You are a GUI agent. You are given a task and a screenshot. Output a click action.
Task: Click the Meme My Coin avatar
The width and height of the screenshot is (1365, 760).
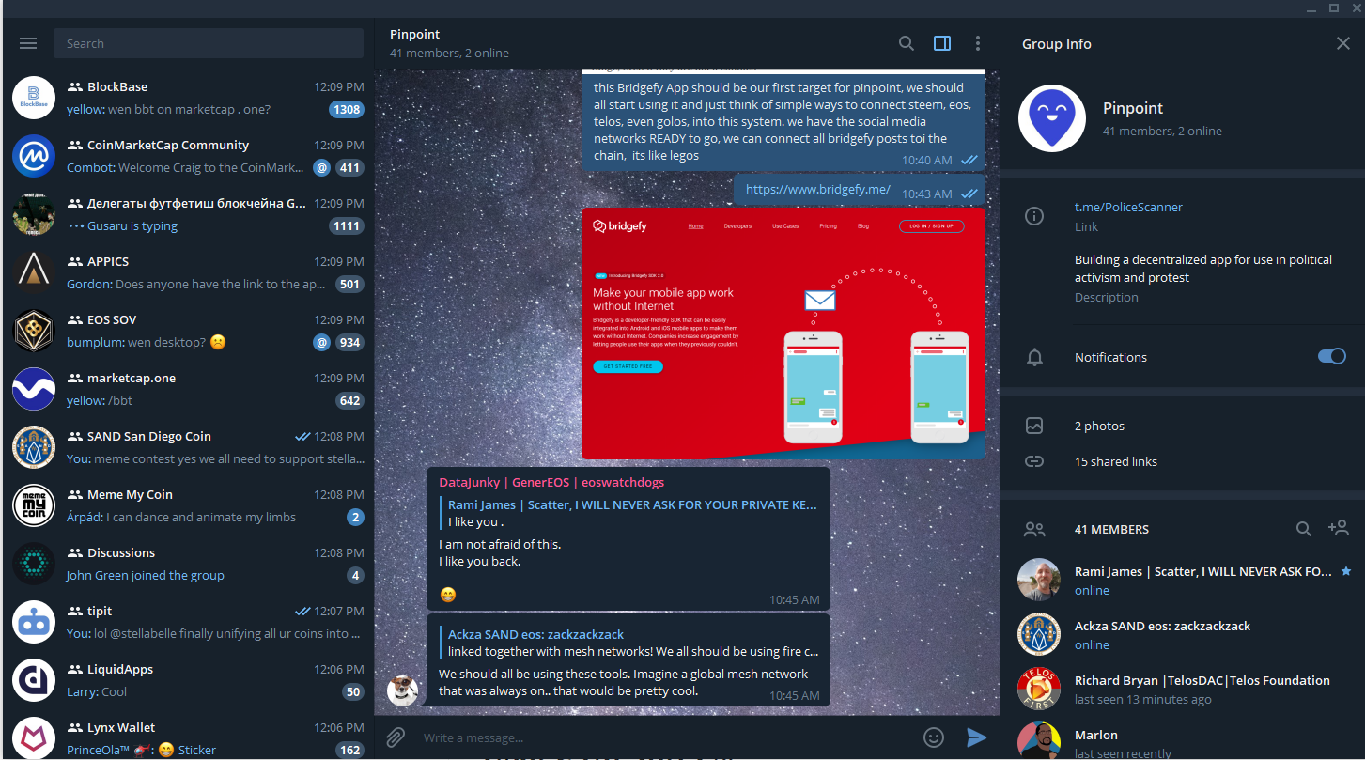[x=34, y=505]
